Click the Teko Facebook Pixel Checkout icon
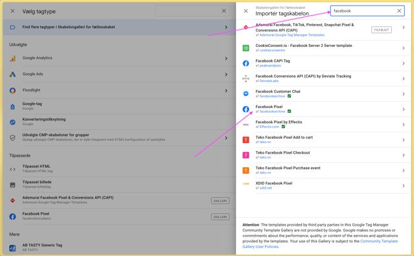The image size is (414, 256). click(246, 155)
